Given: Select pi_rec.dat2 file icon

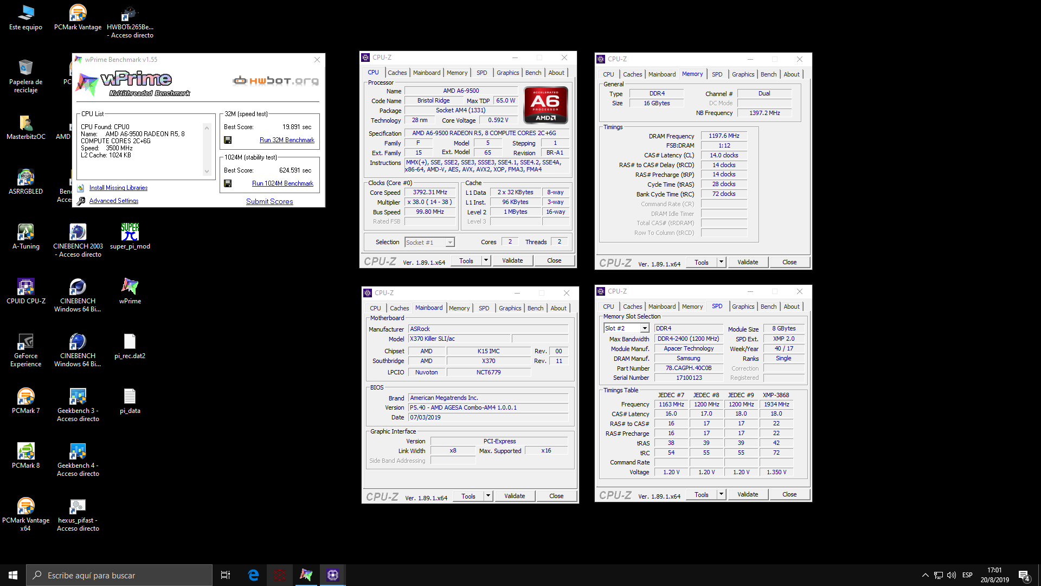Looking at the screenshot, I should tap(130, 347).
